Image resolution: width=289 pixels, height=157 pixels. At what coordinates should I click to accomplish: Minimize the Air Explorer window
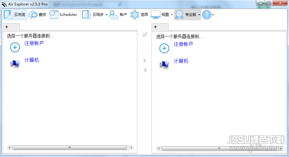pyautogui.click(x=261, y=3)
